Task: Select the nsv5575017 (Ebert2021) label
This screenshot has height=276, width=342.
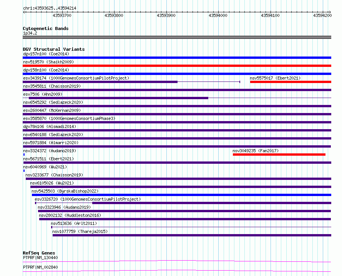Action: (275, 78)
